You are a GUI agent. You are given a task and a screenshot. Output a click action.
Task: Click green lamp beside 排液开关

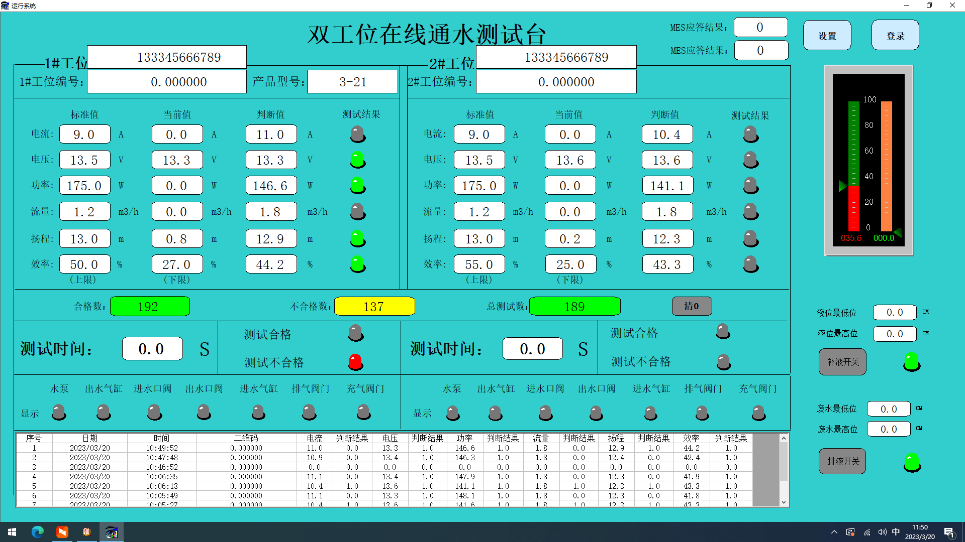point(911,462)
